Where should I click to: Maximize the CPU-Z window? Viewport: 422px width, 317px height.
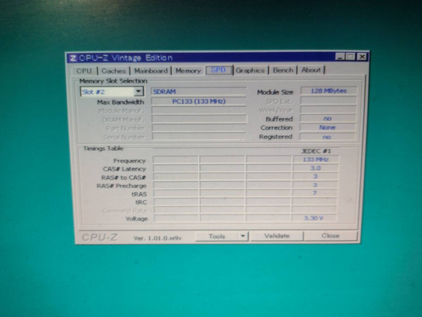pyautogui.click(x=350, y=56)
